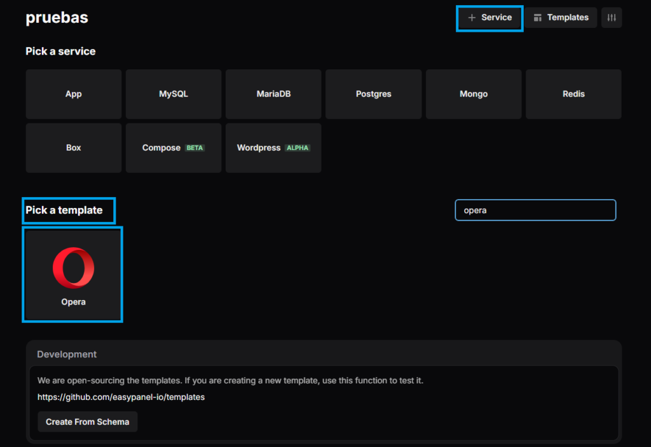Choose the MySQL service tile
This screenshot has width=651, height=447.
pyautogui.click(x=174, y=94)
